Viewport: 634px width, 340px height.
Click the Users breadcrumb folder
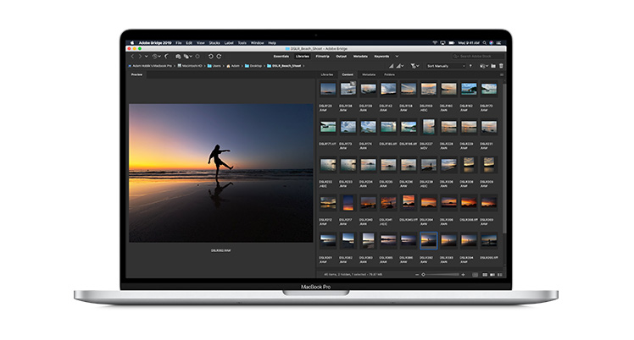point(214,66)
